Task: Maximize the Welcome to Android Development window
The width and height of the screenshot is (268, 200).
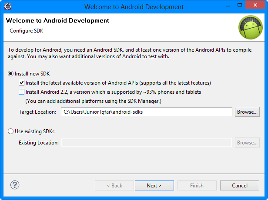Action: [x=240, y=5]
